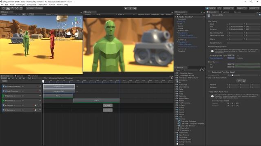Viewport: 261px width, 146px height.
Task: Toggle Timeline Preview mode
Action: (4, 78)
